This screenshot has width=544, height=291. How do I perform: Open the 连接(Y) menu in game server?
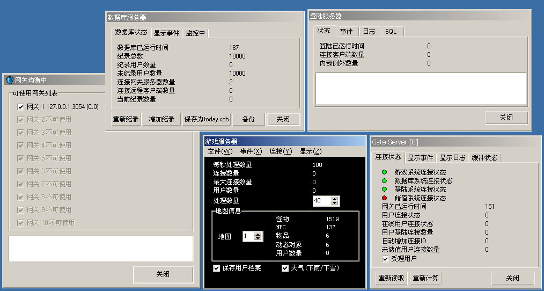tap(281, 151)
